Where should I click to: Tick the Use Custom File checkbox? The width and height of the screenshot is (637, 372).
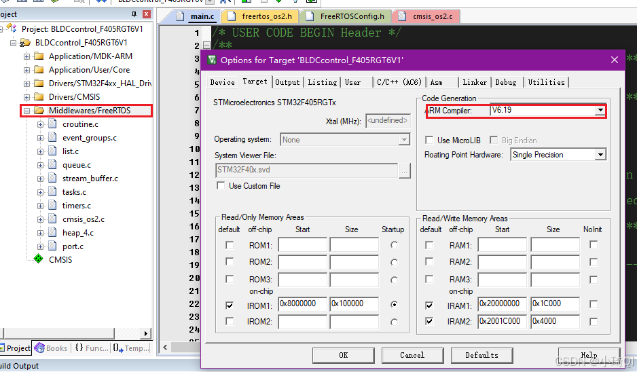tap(221, 185)
